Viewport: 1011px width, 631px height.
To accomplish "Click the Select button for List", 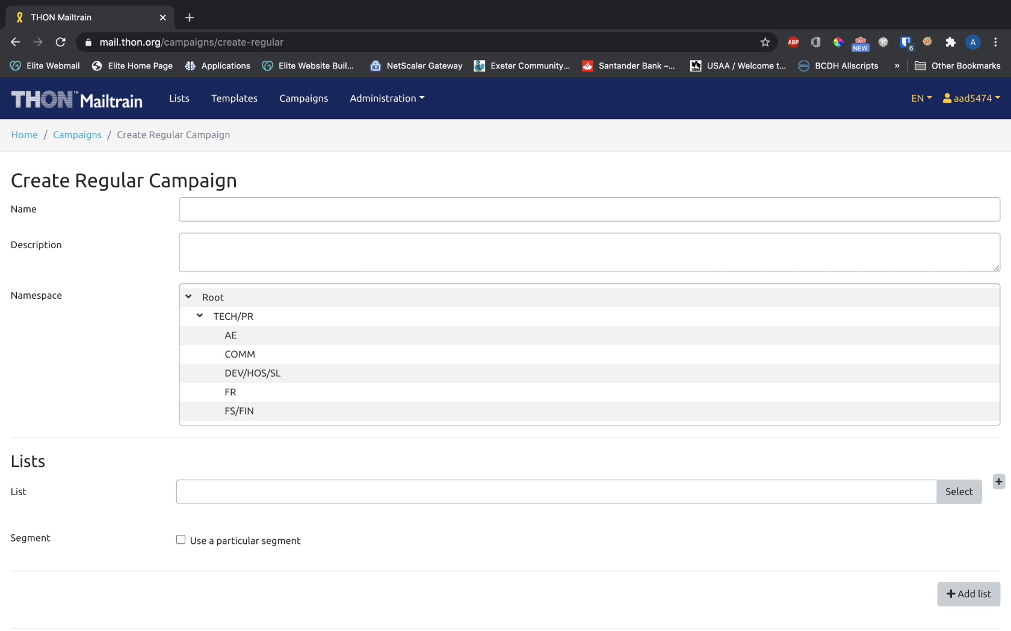I will [x=959, y=492].
